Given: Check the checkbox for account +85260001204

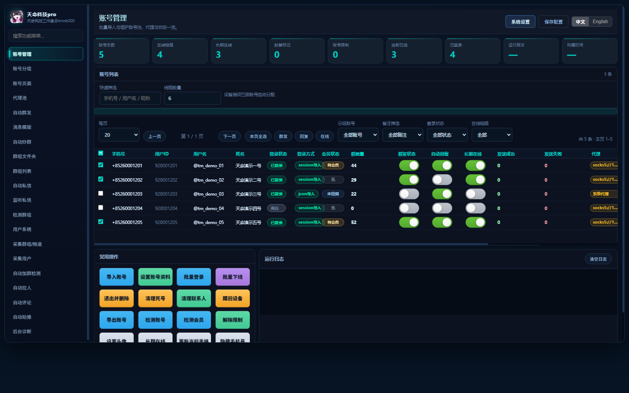Looking at the screenshot, I should tap(101, 208).
